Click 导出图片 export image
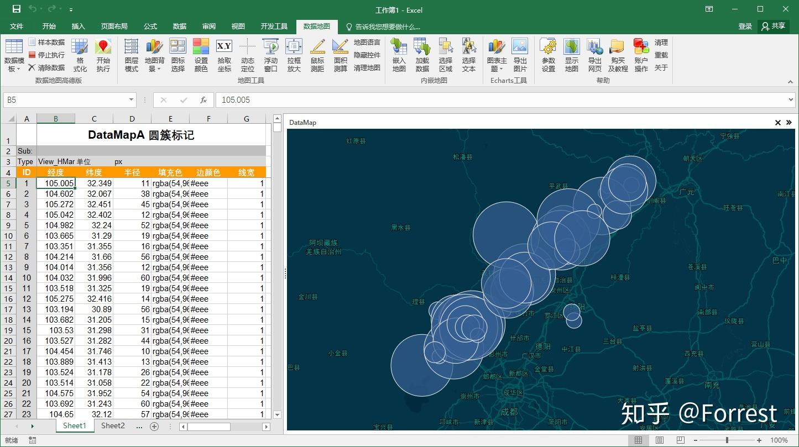Screen dimensions: 799x447 click(520, 55)
